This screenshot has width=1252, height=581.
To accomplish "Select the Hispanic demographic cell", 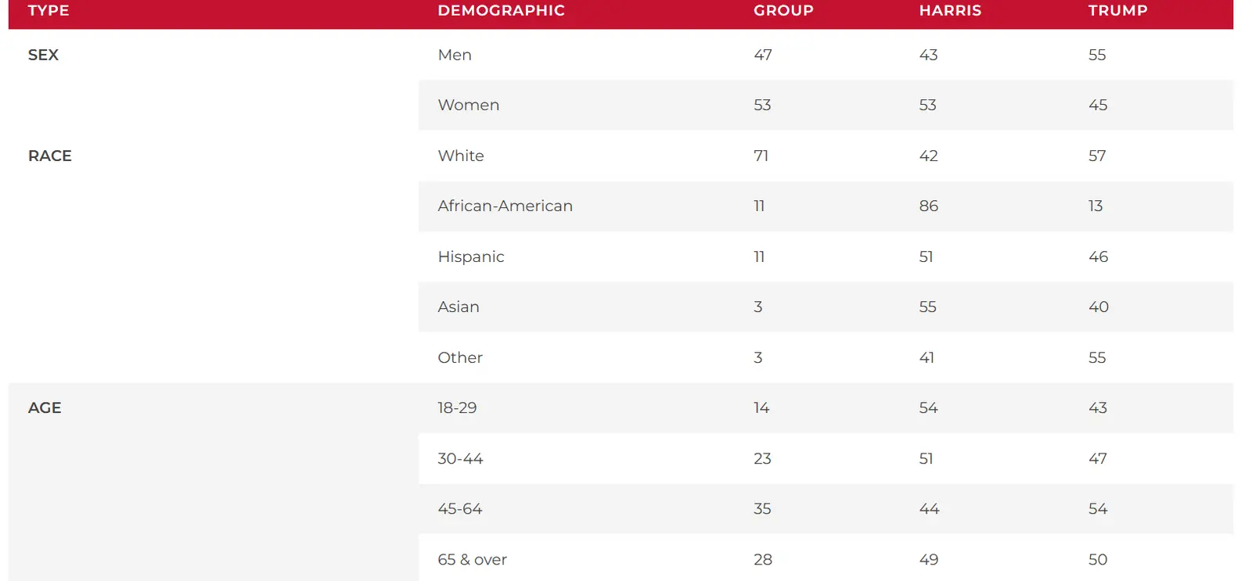I will pyautogui.click(x=470, y=256).
